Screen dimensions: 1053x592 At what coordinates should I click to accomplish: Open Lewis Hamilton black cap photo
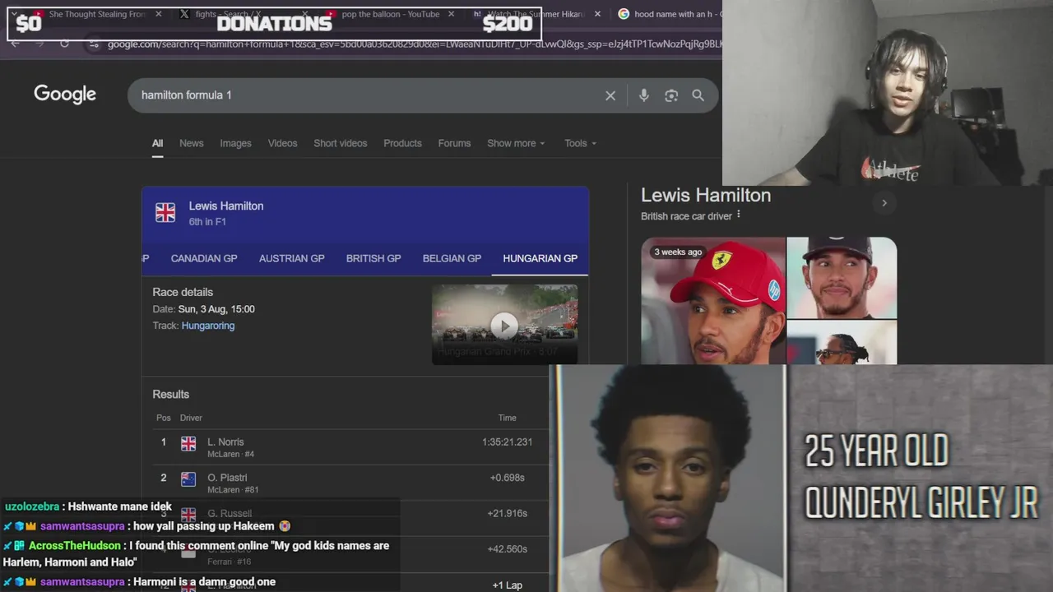coord(842,277)
